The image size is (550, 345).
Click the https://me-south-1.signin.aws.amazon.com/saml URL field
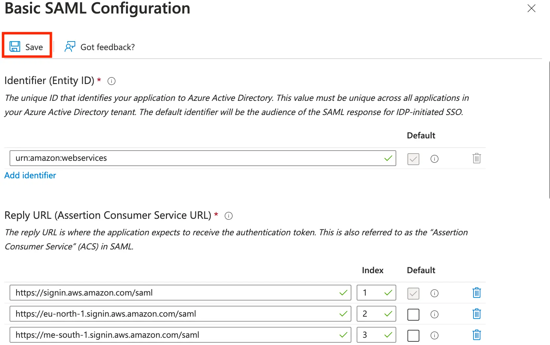coord(175,335)
